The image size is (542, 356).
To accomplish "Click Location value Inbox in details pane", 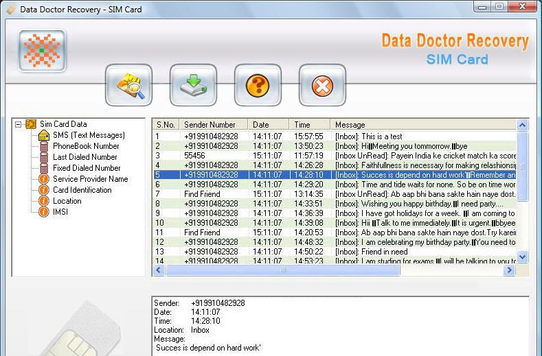I will (200, 330).
